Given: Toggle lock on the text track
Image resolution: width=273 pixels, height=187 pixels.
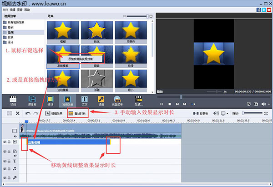Looking at the screenshot, I should tap(9, 161).
